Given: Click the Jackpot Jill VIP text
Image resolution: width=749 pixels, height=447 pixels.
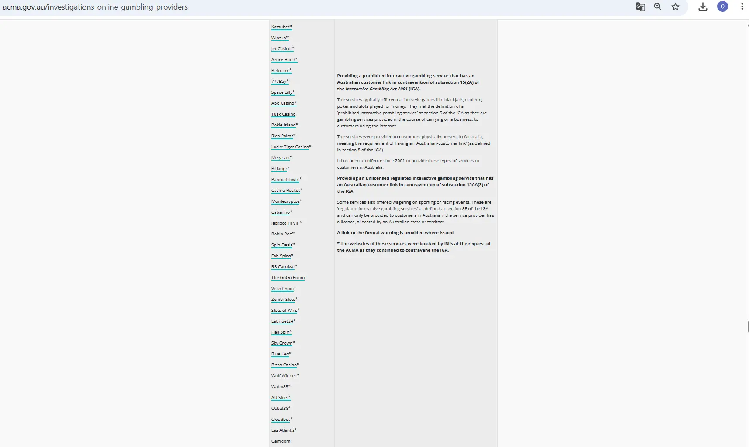Looking at the screenshot, I should pyautogui.click(x=286, y=223).
